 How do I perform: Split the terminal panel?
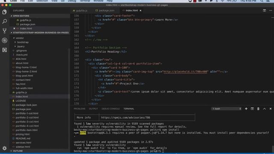click(252, 109)
